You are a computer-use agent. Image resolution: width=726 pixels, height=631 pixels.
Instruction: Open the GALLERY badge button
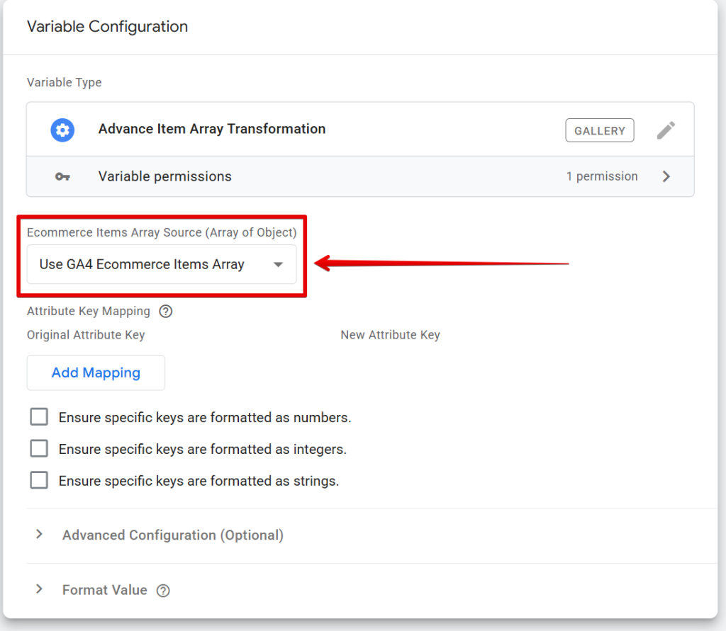[x=600, y=130]
